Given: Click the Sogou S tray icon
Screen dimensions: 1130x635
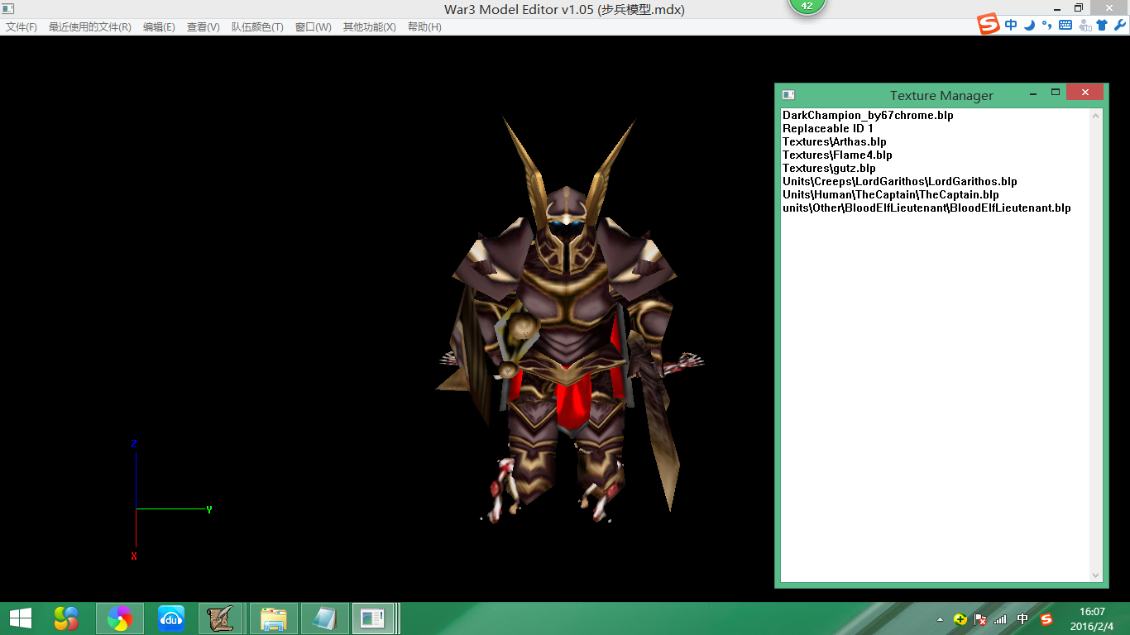Looking at the screenshot, I should 1046,618.
